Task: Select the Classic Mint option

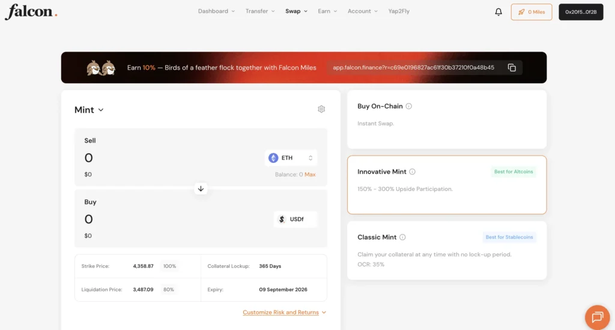Action: tap(447, 250)
